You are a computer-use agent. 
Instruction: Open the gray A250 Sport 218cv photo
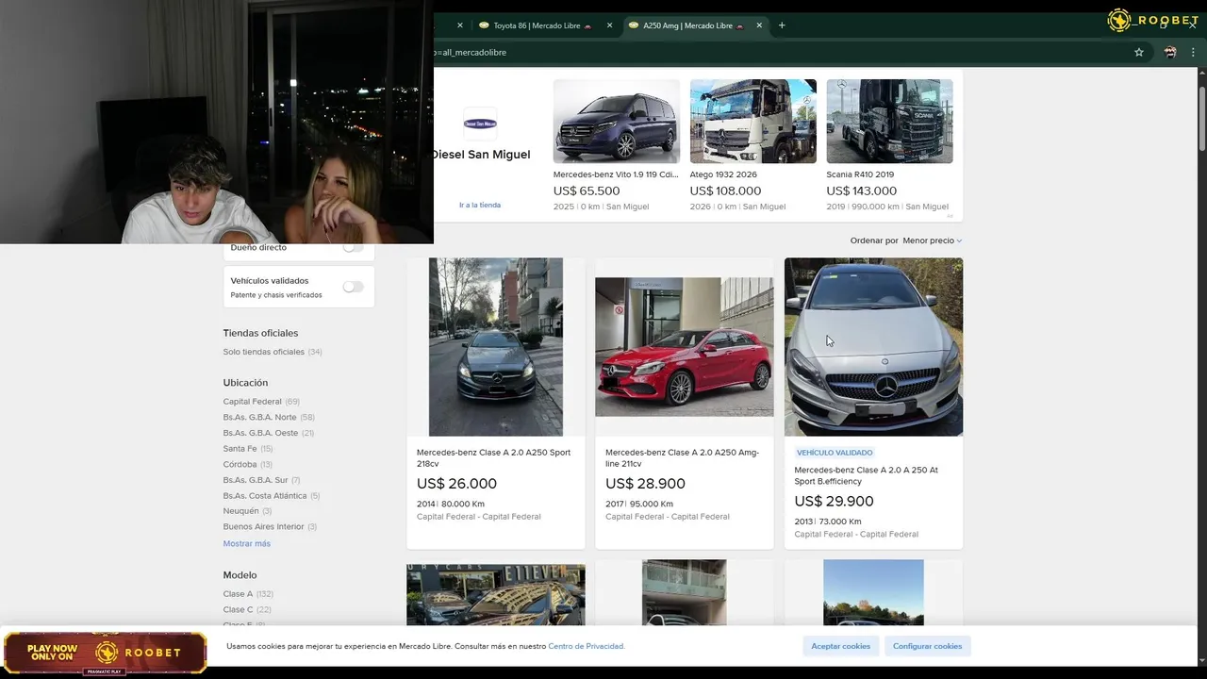[x=496, y=347]
